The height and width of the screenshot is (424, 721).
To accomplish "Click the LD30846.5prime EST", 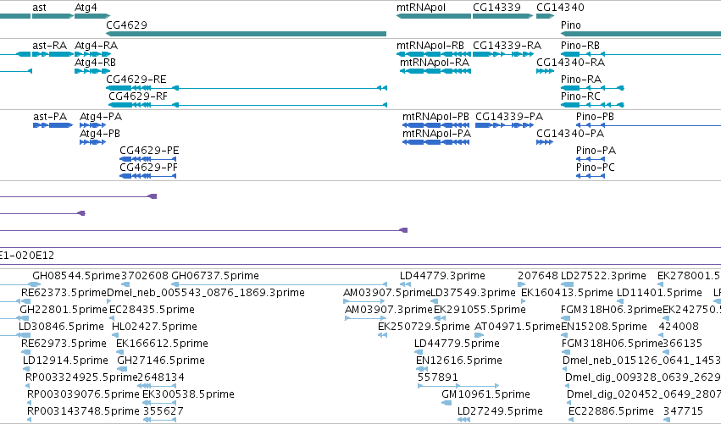I will 61,327.
